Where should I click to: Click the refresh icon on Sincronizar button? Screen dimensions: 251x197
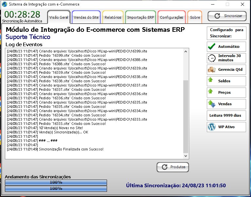pos(217,16)
